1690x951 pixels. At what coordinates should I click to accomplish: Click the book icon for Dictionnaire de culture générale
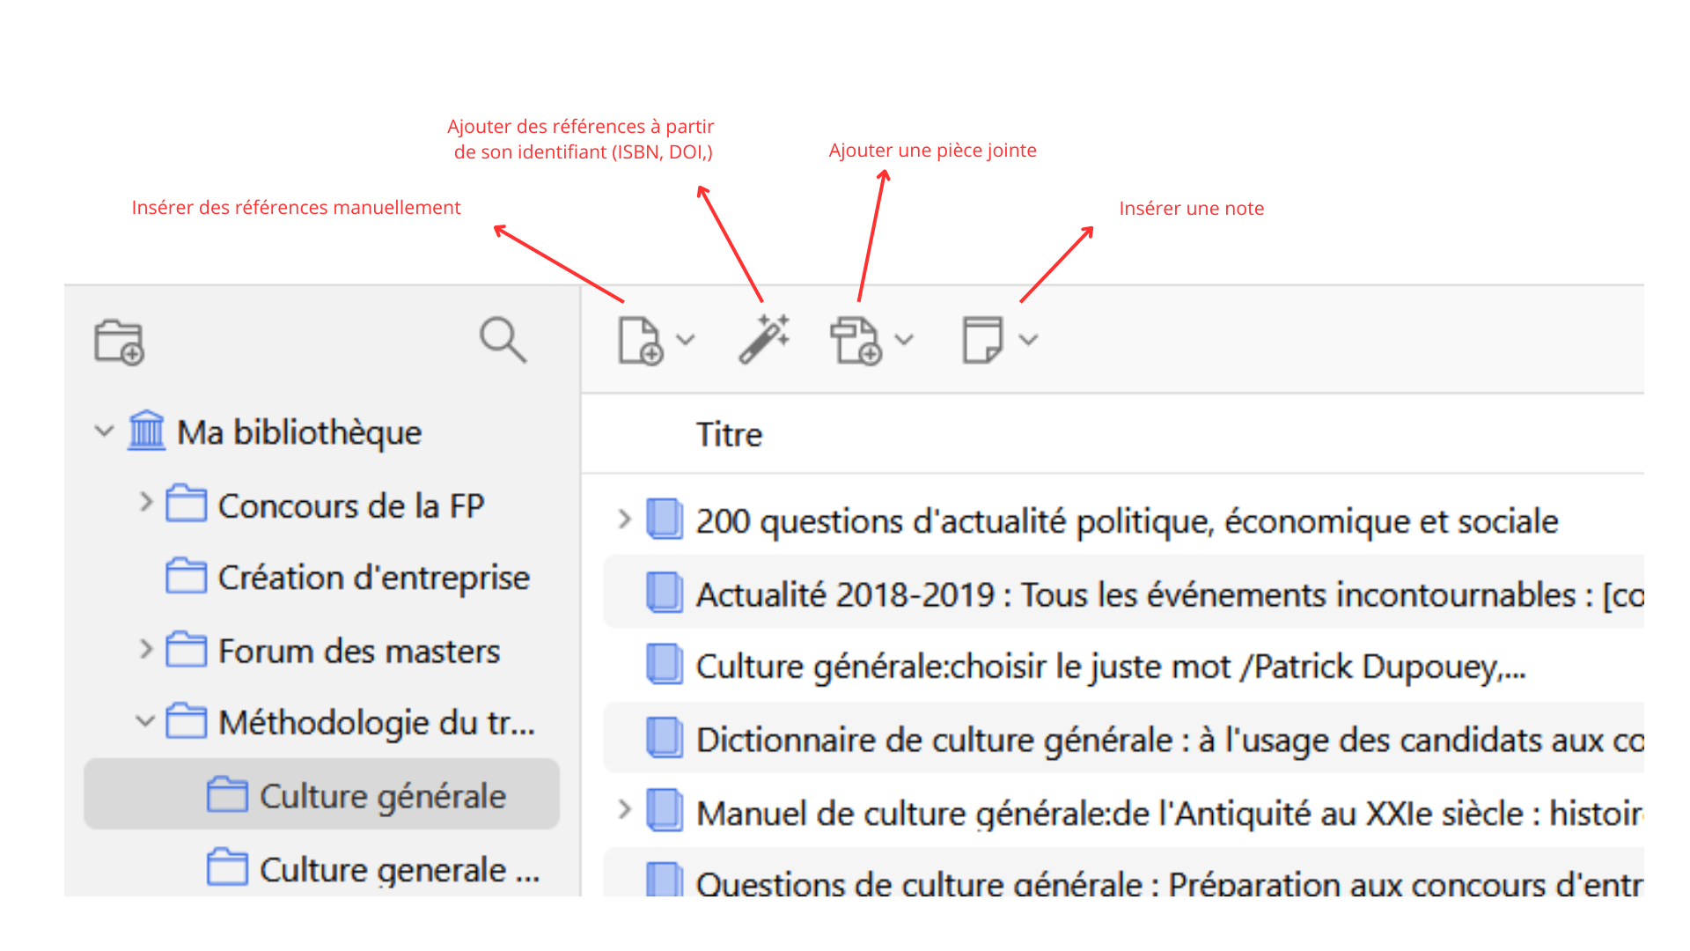tap(665, 738)
